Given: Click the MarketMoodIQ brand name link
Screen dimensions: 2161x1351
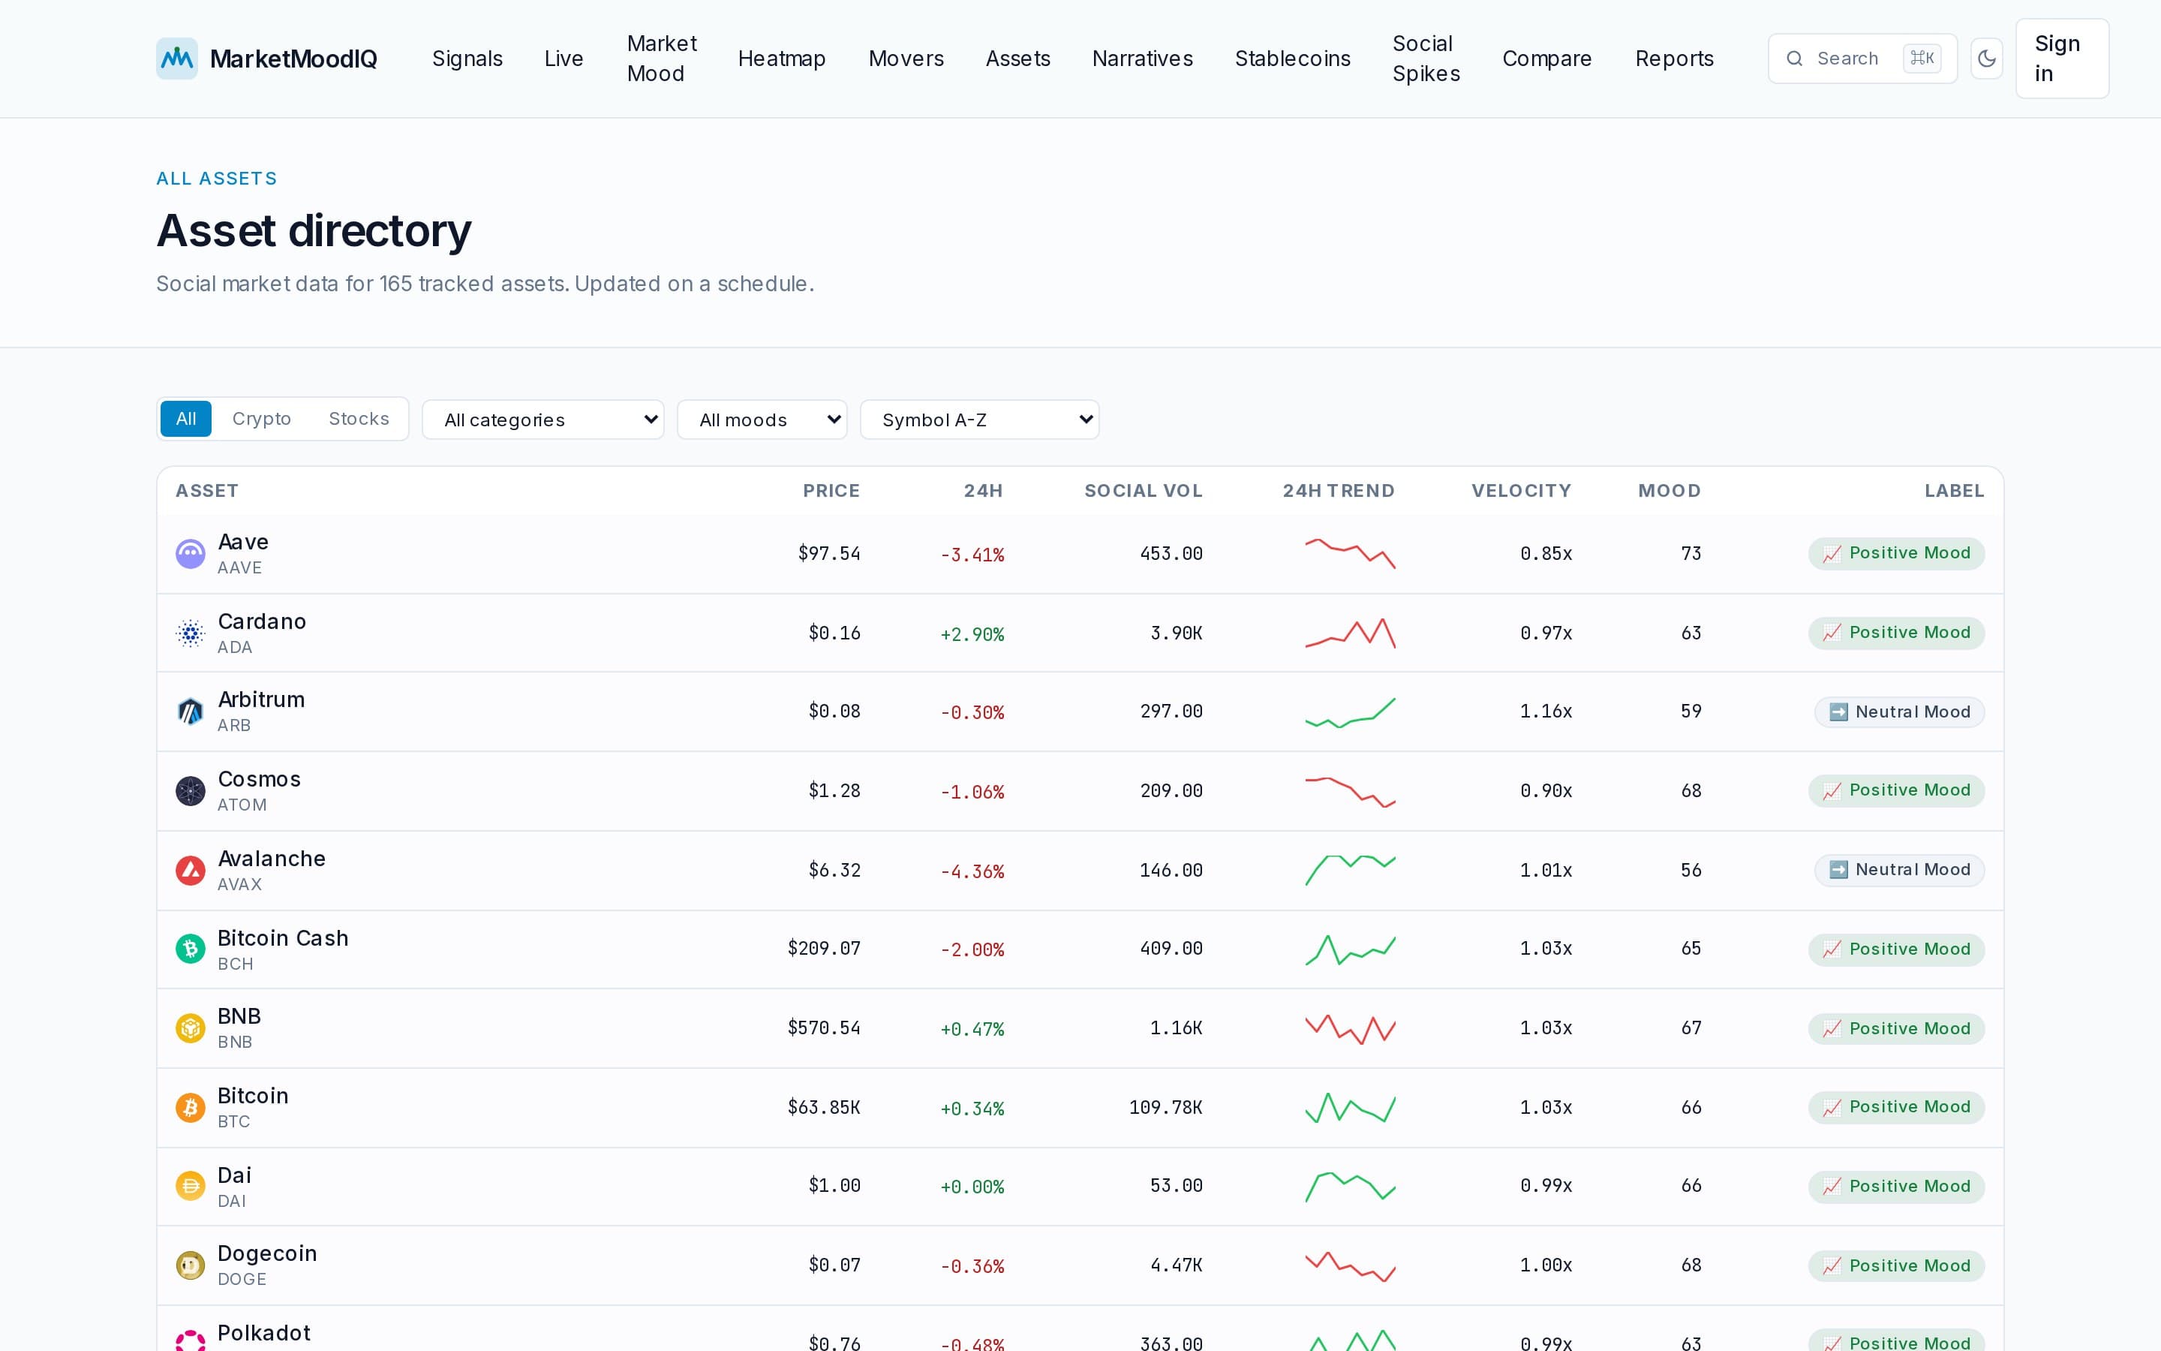Looking at the screenshot, I should 293,59.
